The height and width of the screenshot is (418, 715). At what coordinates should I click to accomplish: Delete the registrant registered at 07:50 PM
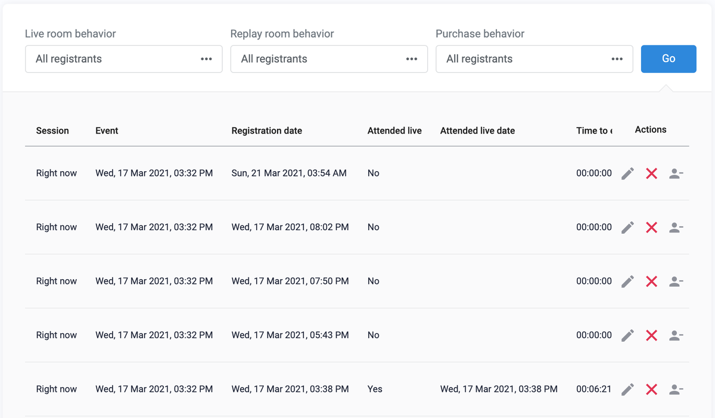point(651,281)
